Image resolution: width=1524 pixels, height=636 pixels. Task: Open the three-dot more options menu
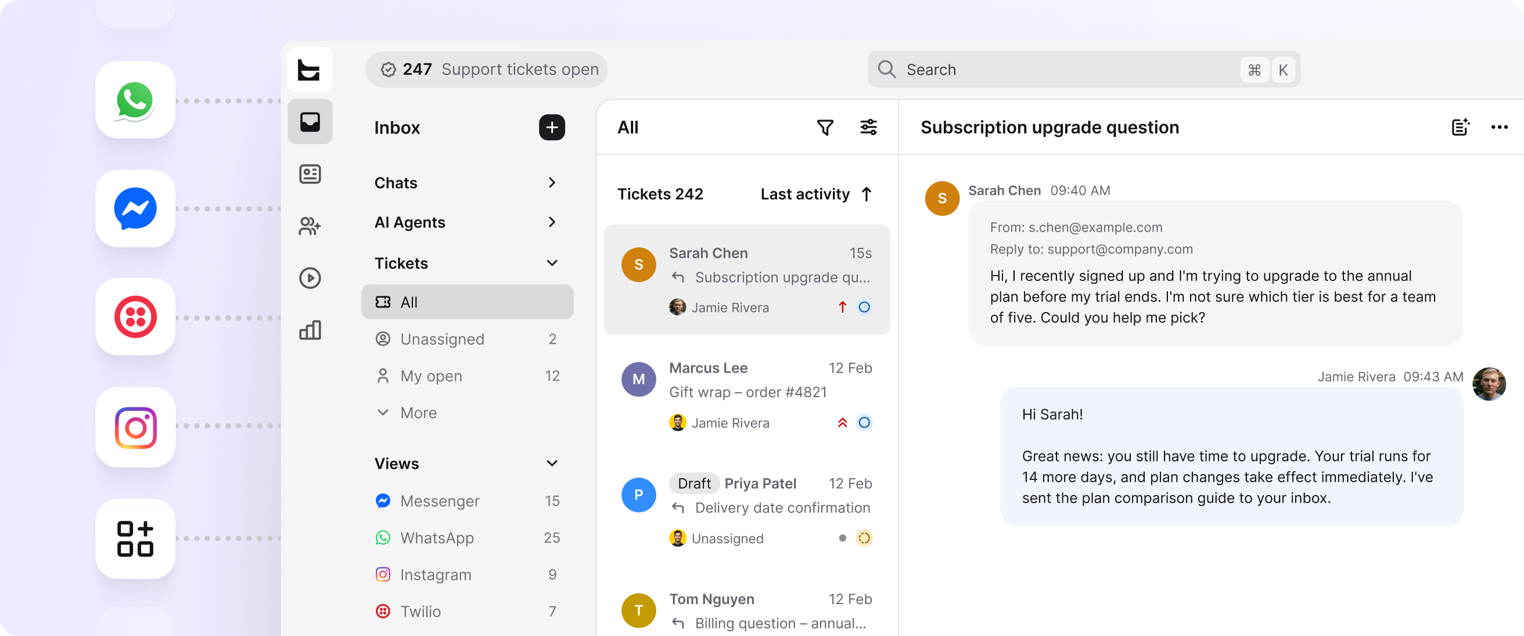coord(1498,127)
